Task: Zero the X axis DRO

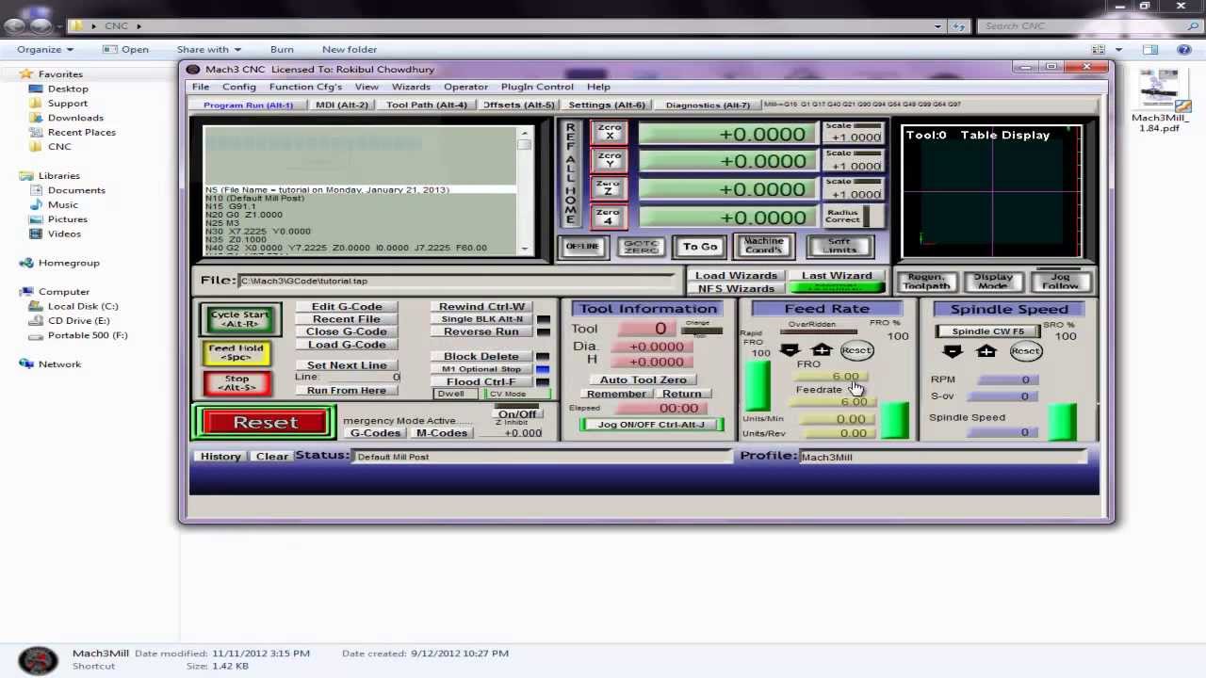Action: click(609, 133)
